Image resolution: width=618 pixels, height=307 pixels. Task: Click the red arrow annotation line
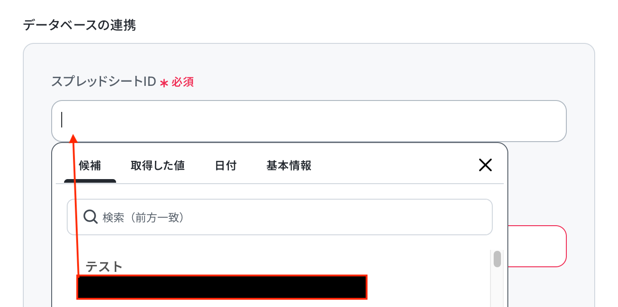(75, 206)
